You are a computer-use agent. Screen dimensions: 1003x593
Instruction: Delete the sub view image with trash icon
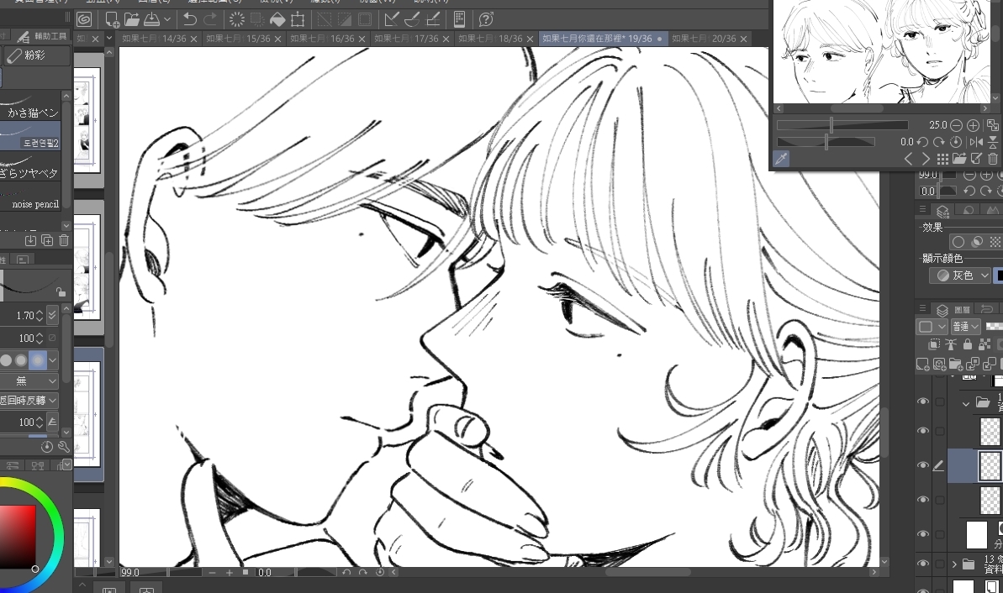pos(993,159)
